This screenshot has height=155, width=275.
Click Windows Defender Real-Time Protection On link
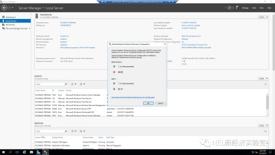pyautogui.click(x=191, y=36)
